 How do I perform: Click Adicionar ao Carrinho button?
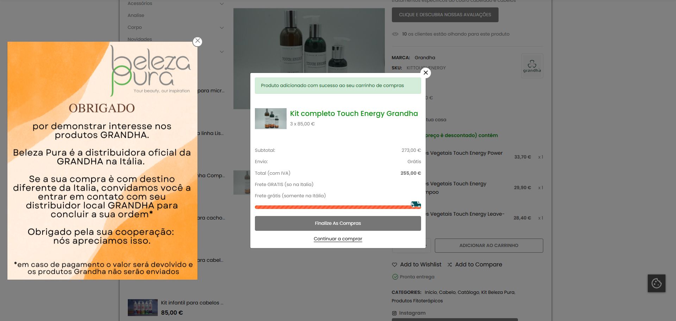coord(489,246)
